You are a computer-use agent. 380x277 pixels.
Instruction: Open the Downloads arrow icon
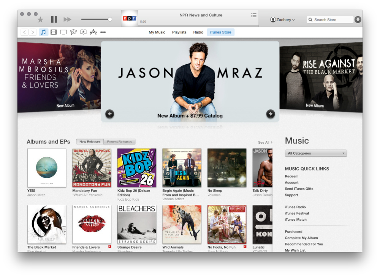point(358,20)
